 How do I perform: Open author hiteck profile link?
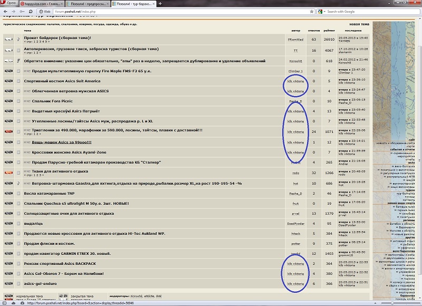[x=295, y=234]
